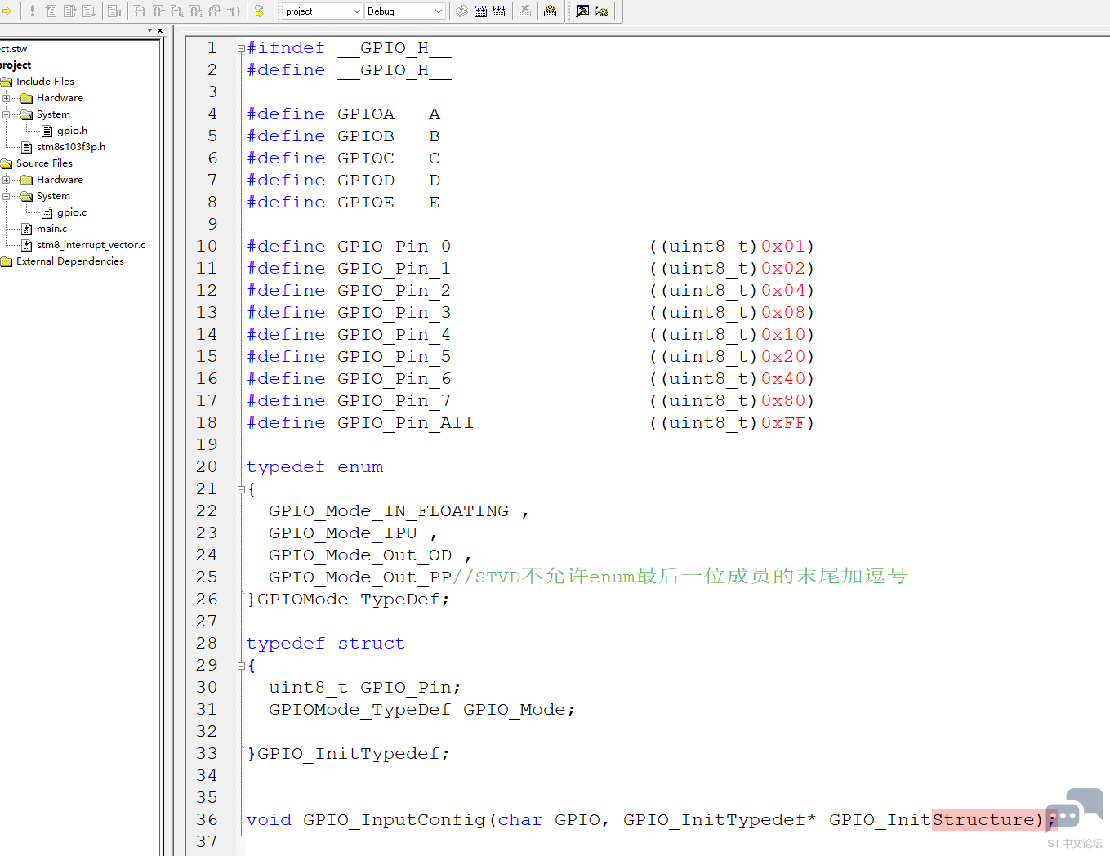1110x856 pixels.
Task: Collapse the enum block fold at line 21
Action: 241,490
